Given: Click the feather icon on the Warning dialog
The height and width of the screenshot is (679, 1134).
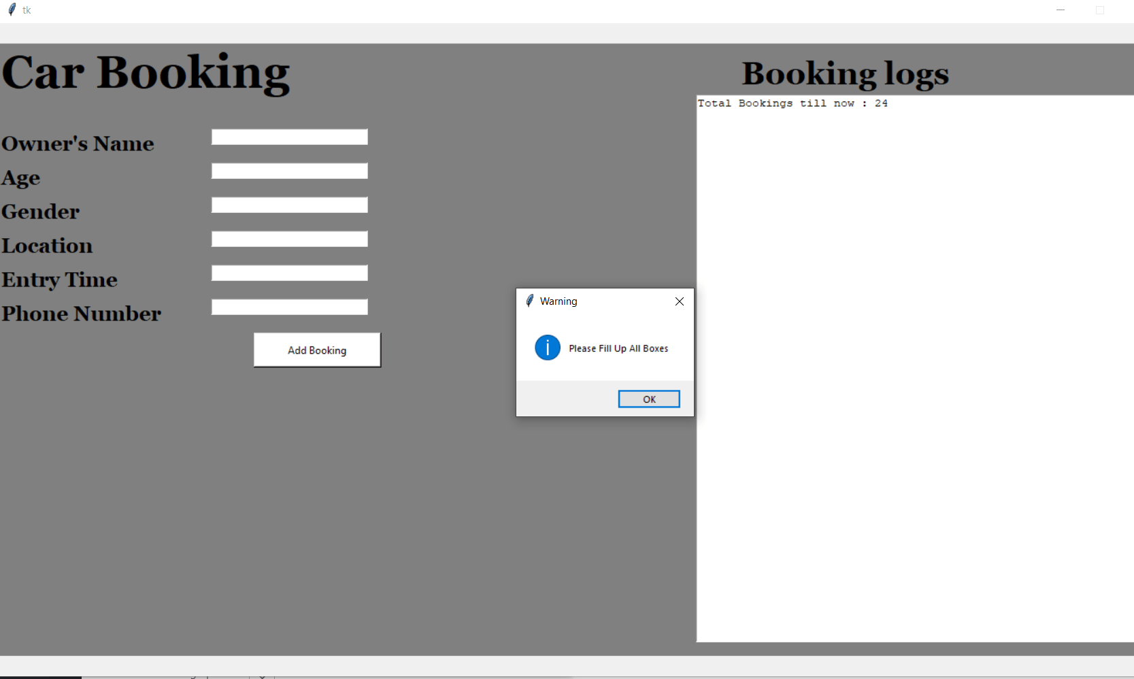Looking at the screenshot, I should 530,301.
